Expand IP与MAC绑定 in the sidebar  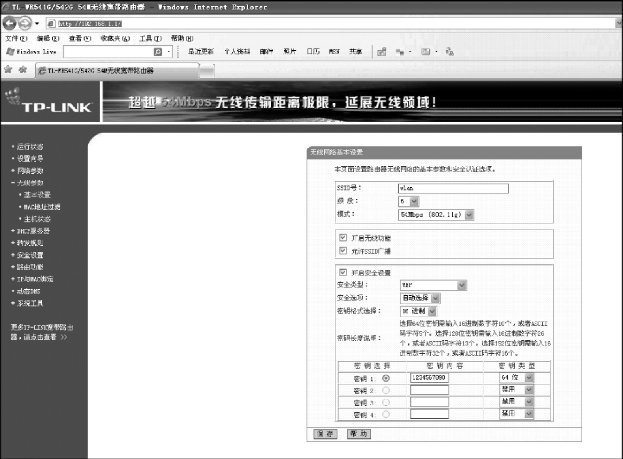coord(35,279)
